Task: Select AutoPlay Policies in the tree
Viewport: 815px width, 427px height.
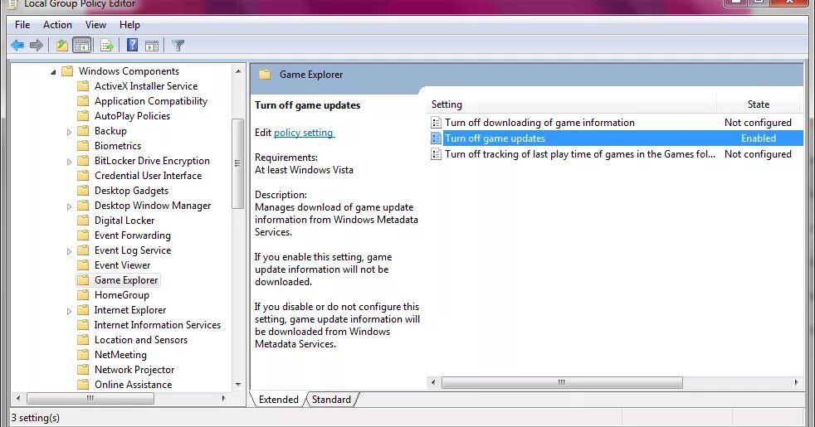Action: [x=132, y=116]
